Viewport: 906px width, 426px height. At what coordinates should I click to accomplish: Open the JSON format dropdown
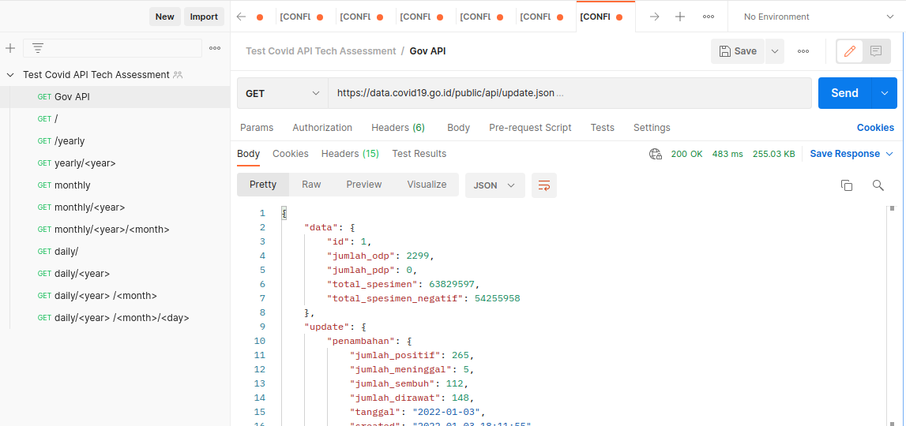point(494,185)
